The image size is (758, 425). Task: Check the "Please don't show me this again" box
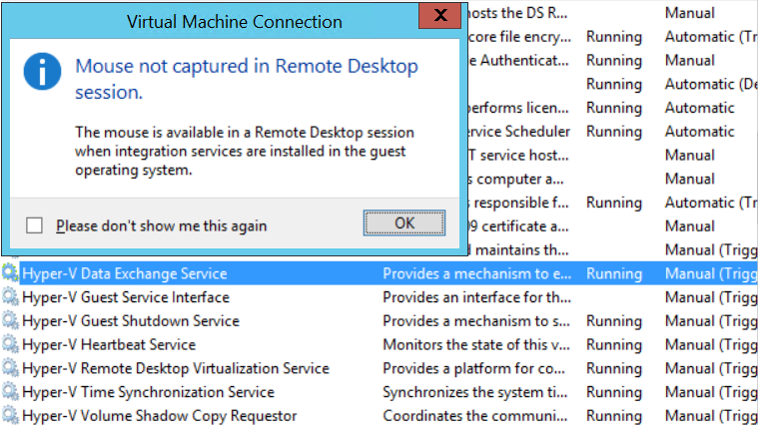[35, 225]
